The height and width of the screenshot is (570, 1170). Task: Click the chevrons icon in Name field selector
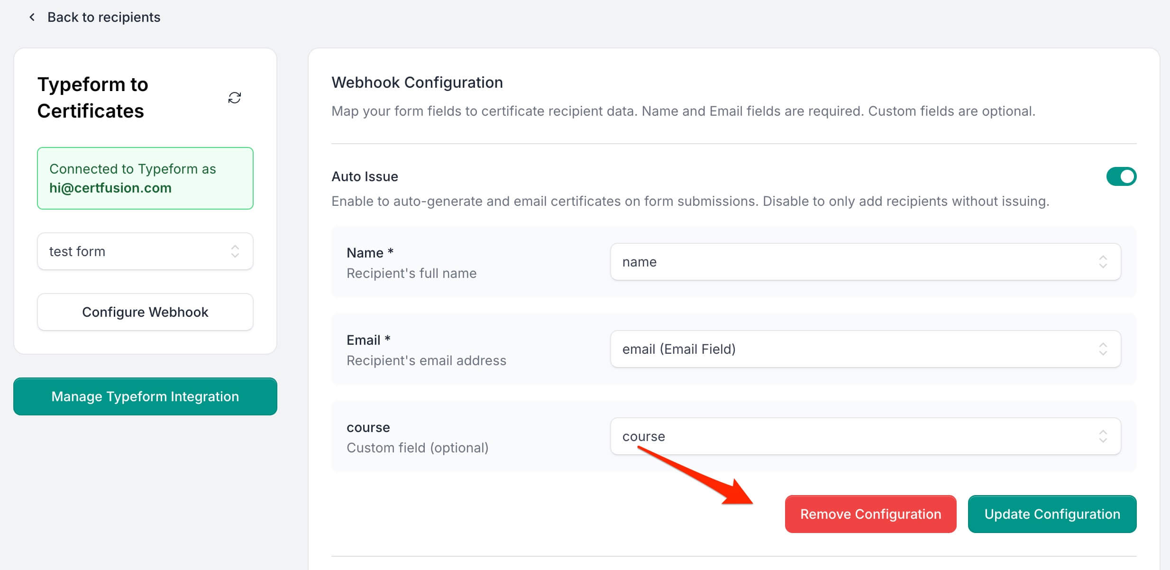pos(1103,262)
